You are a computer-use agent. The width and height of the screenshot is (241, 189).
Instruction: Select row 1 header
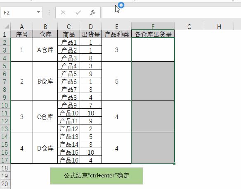tap(5, 34)
